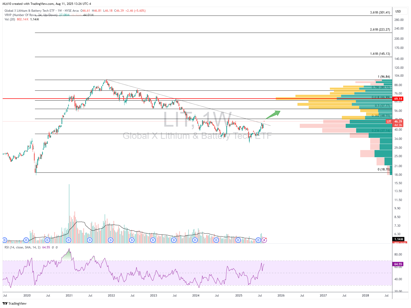The image size is (411, 308).
Task: Click the 3.618 (301.41) Fibonacci label
Action: pyautogui.click(x=380, y=12)
